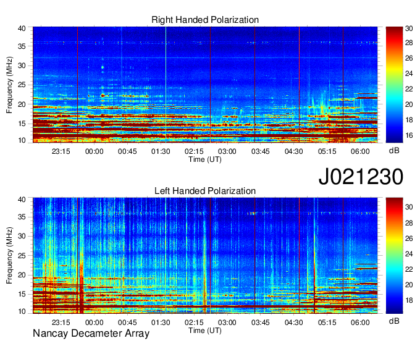
Task: Click 05:15 tick under right-handed plot
Action: (327, 151)
